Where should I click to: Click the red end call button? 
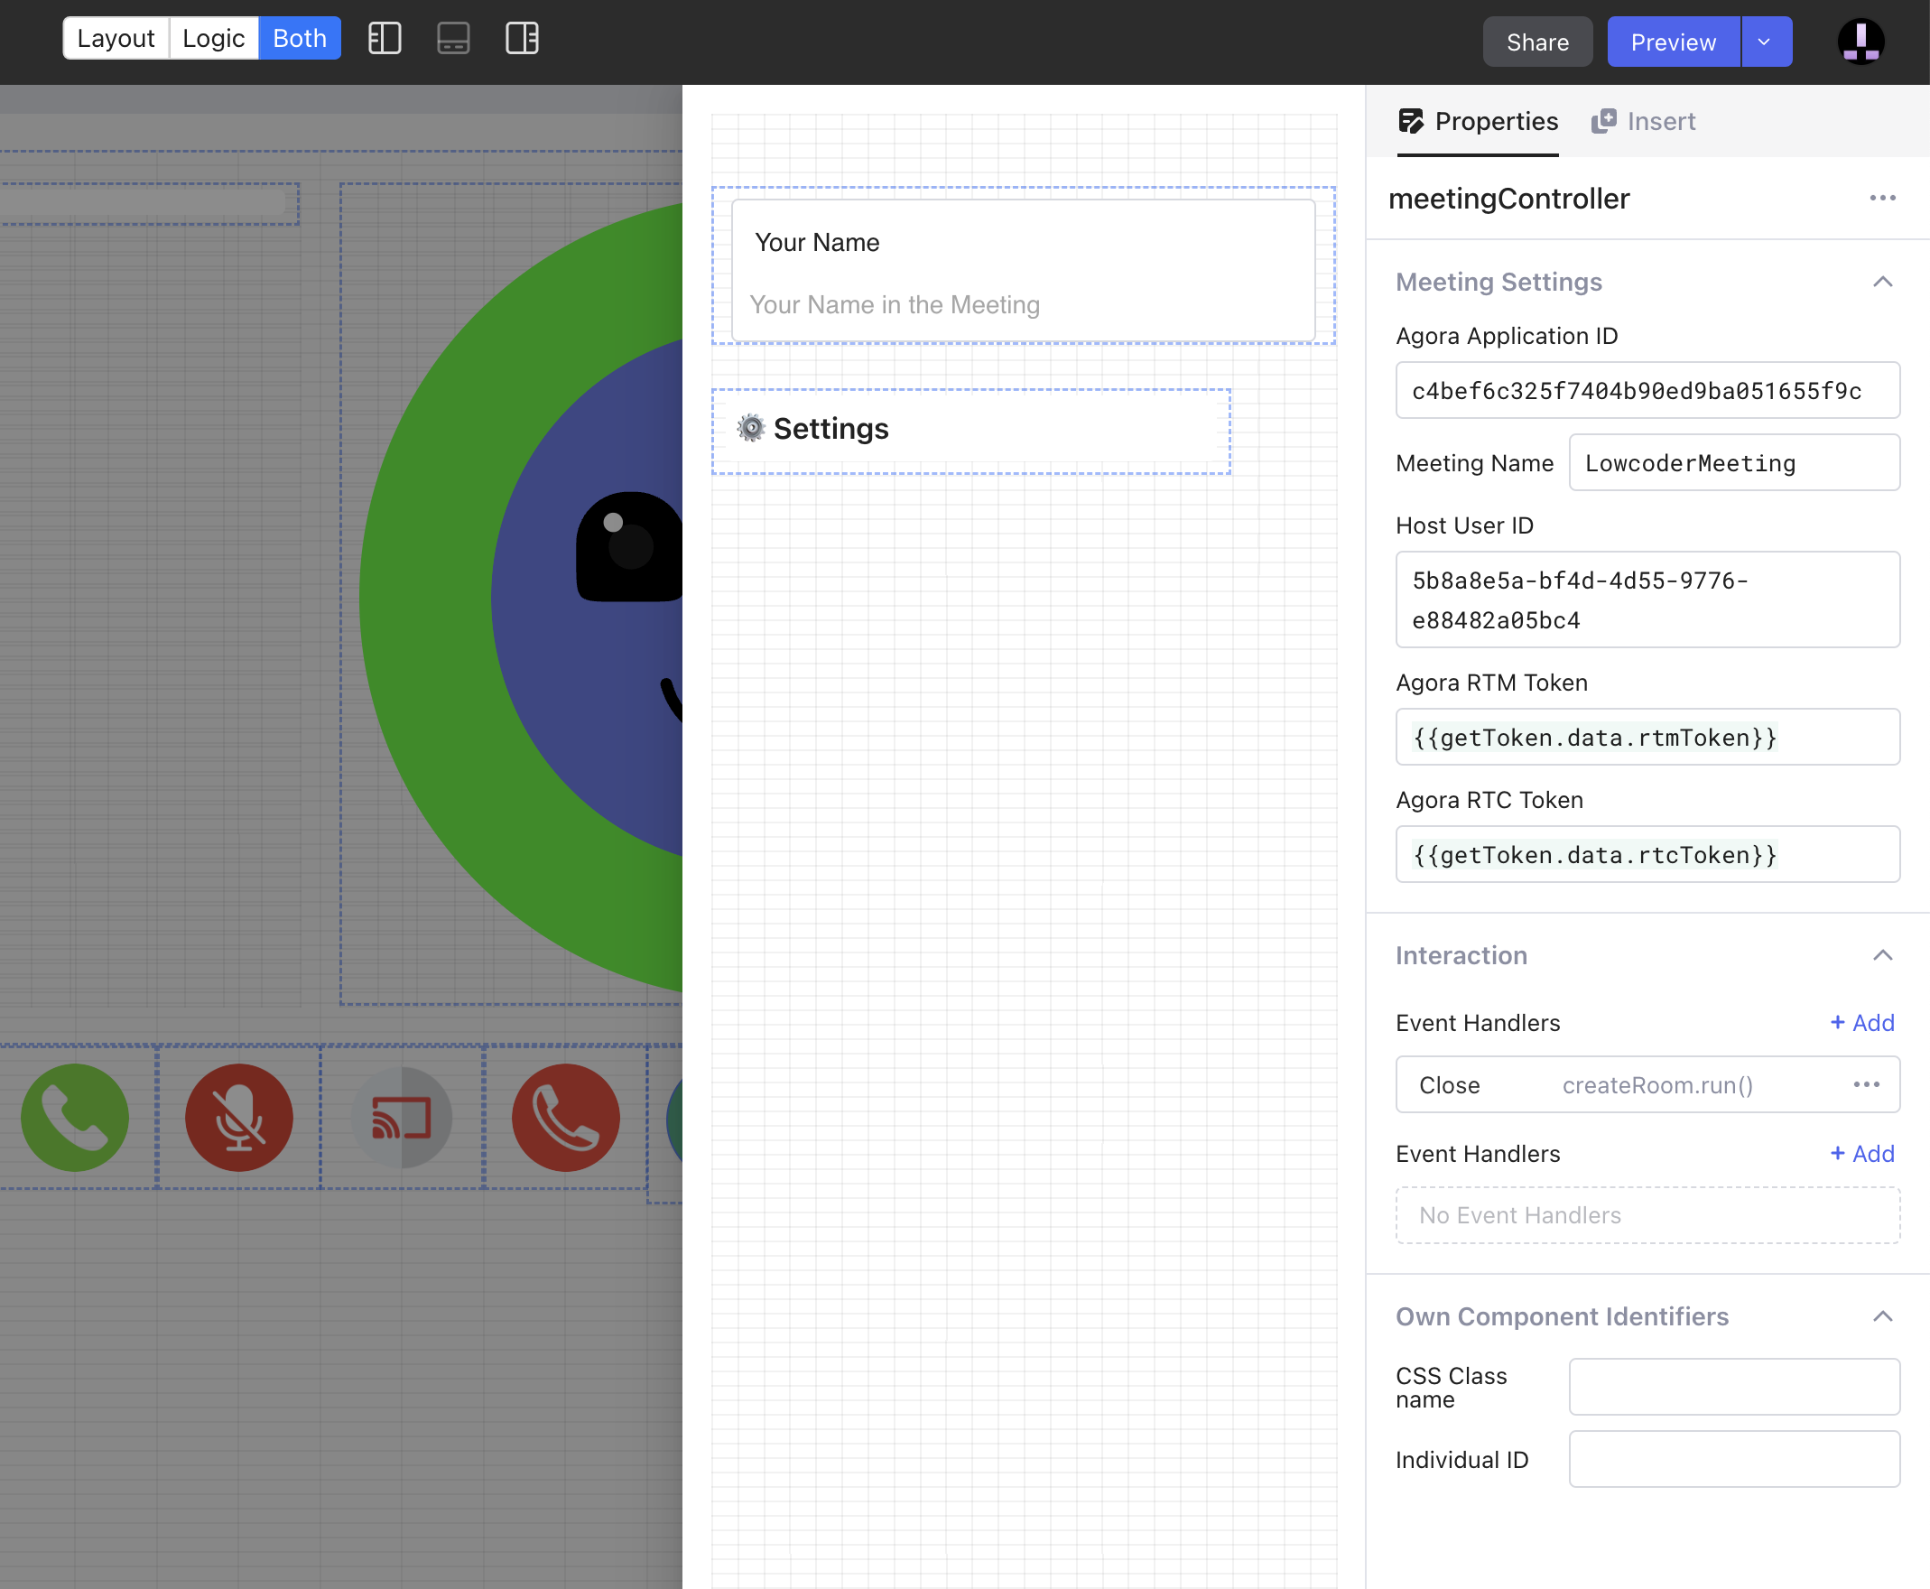coord(564,1117)
